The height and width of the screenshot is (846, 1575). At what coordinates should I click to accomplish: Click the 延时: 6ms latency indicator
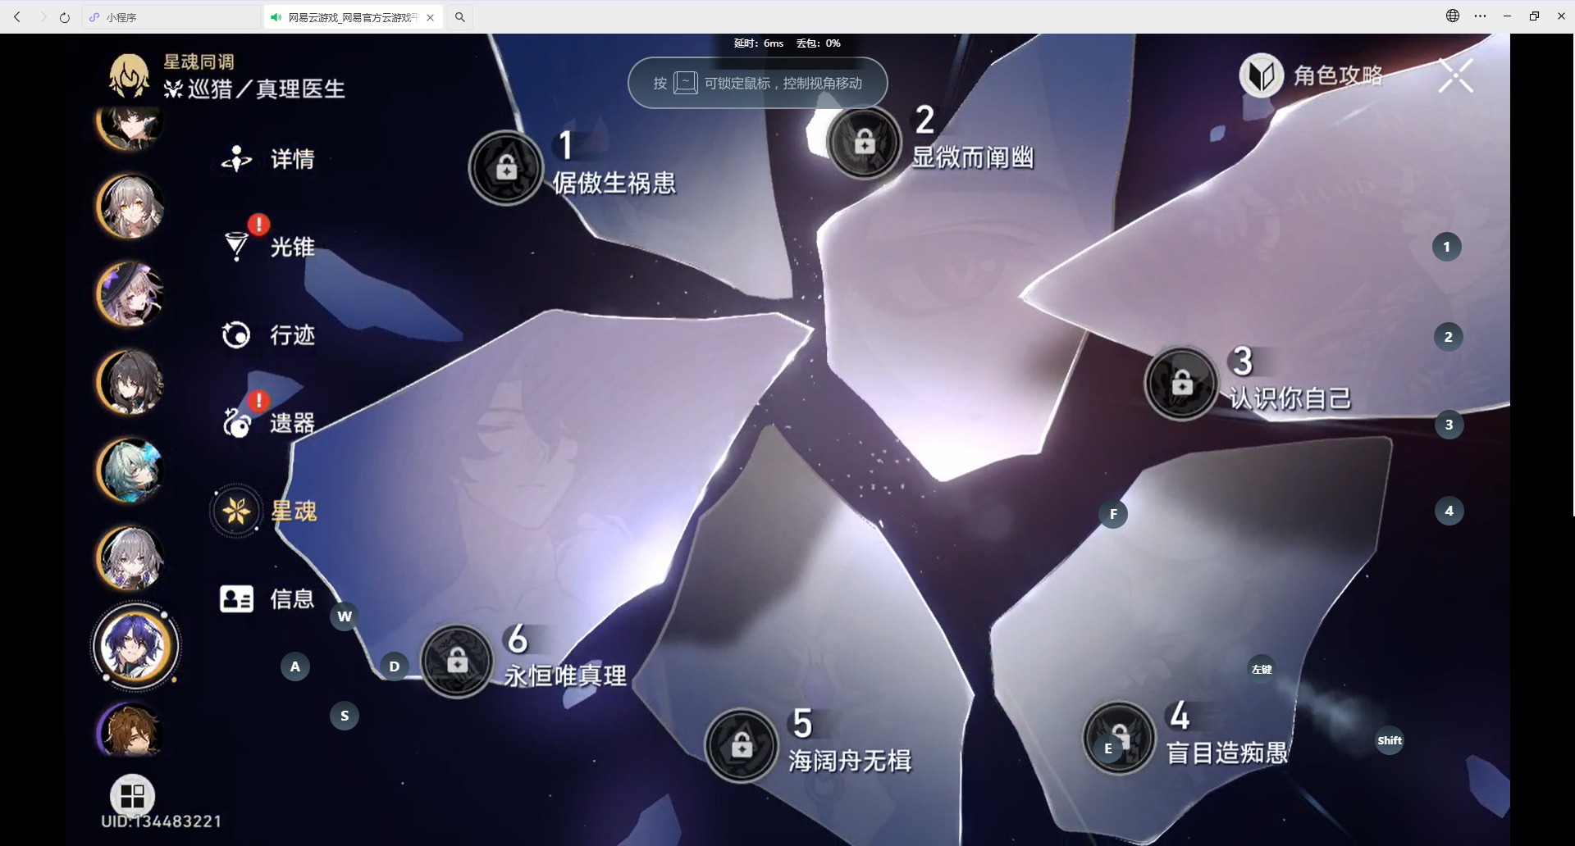[x=759, y=43]
